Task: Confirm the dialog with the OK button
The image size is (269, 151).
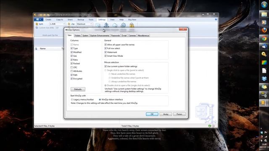Action: click(152, 114)
